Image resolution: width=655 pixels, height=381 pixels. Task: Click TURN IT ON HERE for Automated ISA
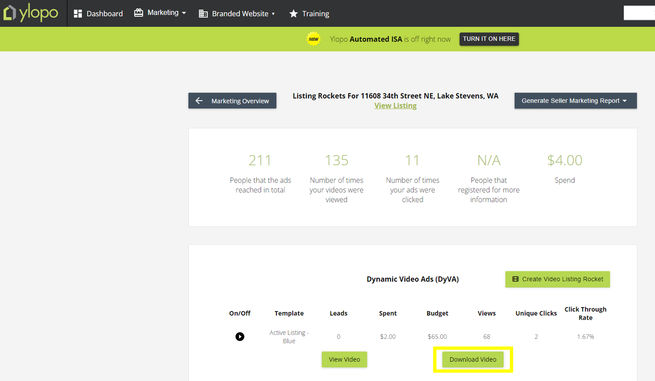489,39
